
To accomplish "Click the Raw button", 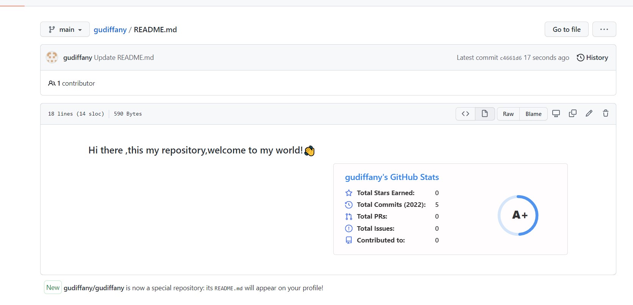I will coord(508,114).
